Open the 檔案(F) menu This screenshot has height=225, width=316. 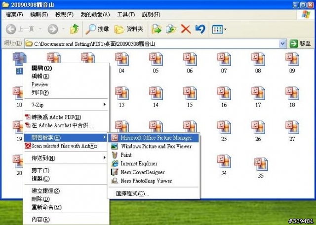(14, 14)
